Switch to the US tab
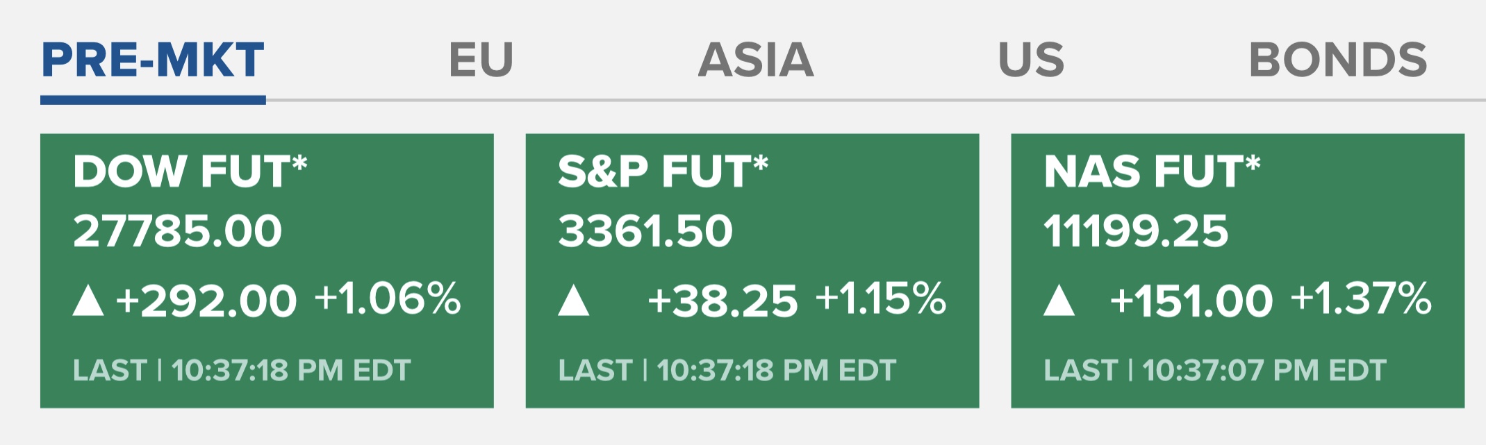The image size is (1486, 445). pos(1031,60)
